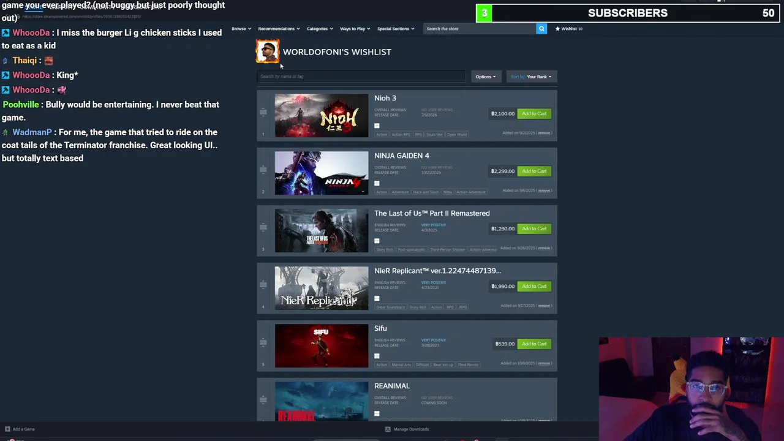
Task: Click the Poohville username in chat
Action: click(x=21, y=105)
